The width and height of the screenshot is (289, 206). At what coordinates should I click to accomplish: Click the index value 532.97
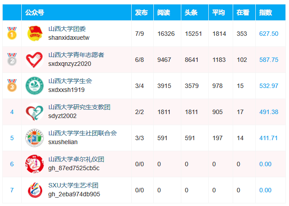click(x=269, y=86)
